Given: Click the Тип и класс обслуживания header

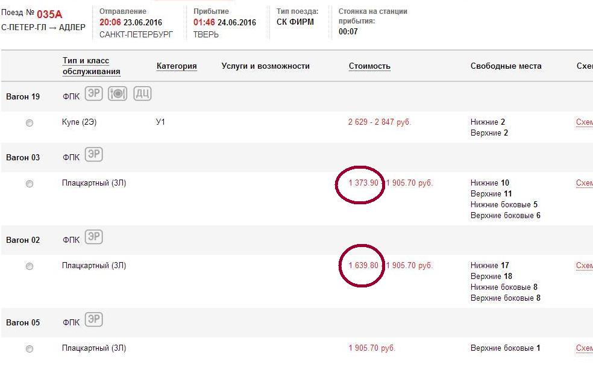Looking at the screenshot, I should point(92,66).
